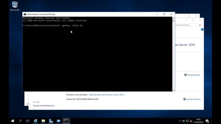
Task: Click the Command Prompt title bar icon
Action: point(25,14)
